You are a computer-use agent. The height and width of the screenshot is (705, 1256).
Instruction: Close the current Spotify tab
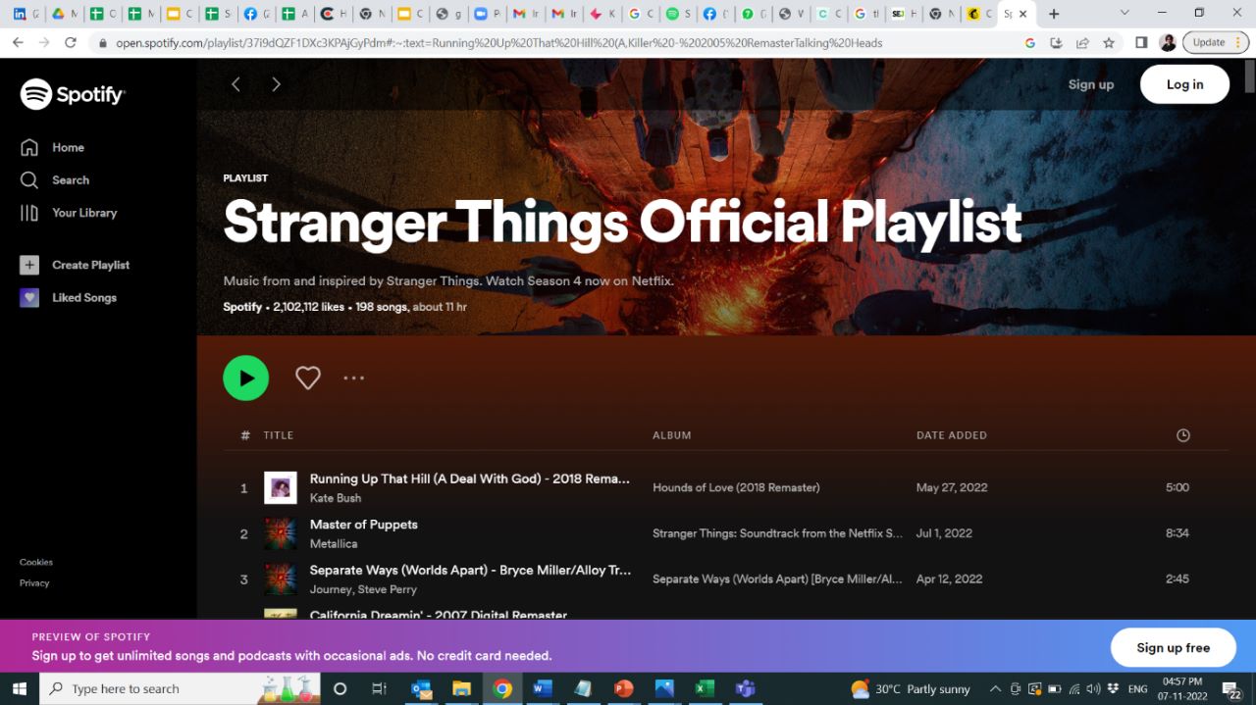point(1023,14)
